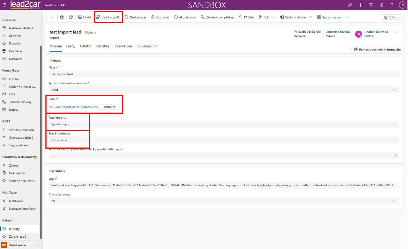
Task: Open Druhé menu area switcher
Action: coord(21,245)
